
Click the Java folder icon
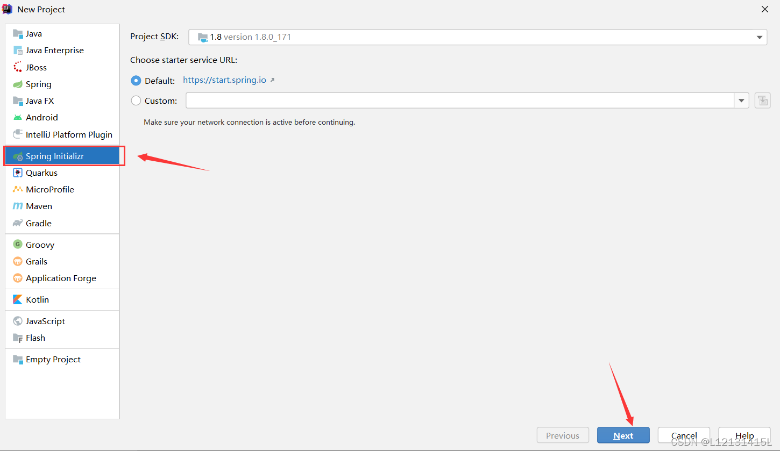click(18, 33)
